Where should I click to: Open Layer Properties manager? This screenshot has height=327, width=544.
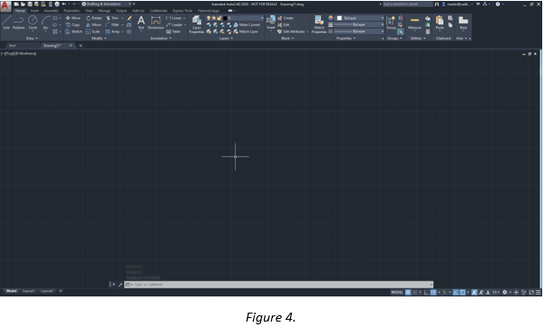(196, 24)
